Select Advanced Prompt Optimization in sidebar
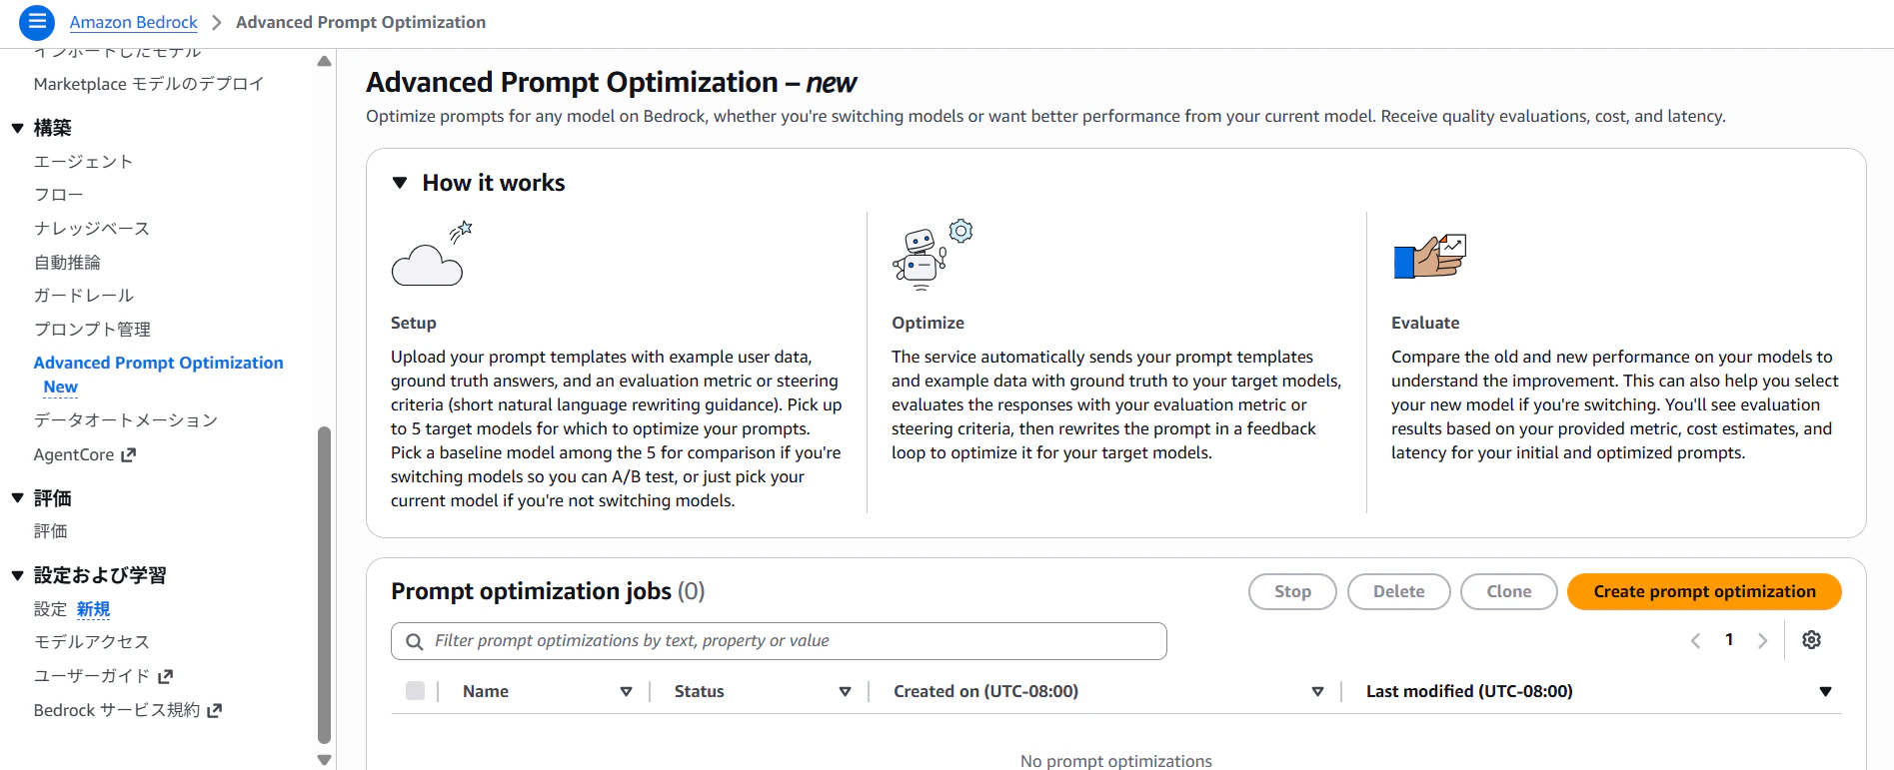The image size is (1894, 770). point(159,363)
